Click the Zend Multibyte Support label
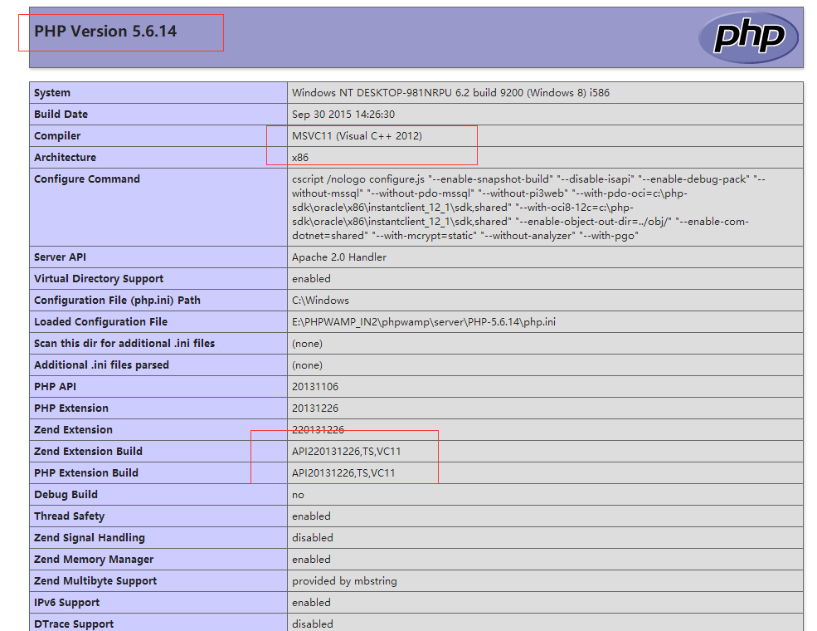 95,581
